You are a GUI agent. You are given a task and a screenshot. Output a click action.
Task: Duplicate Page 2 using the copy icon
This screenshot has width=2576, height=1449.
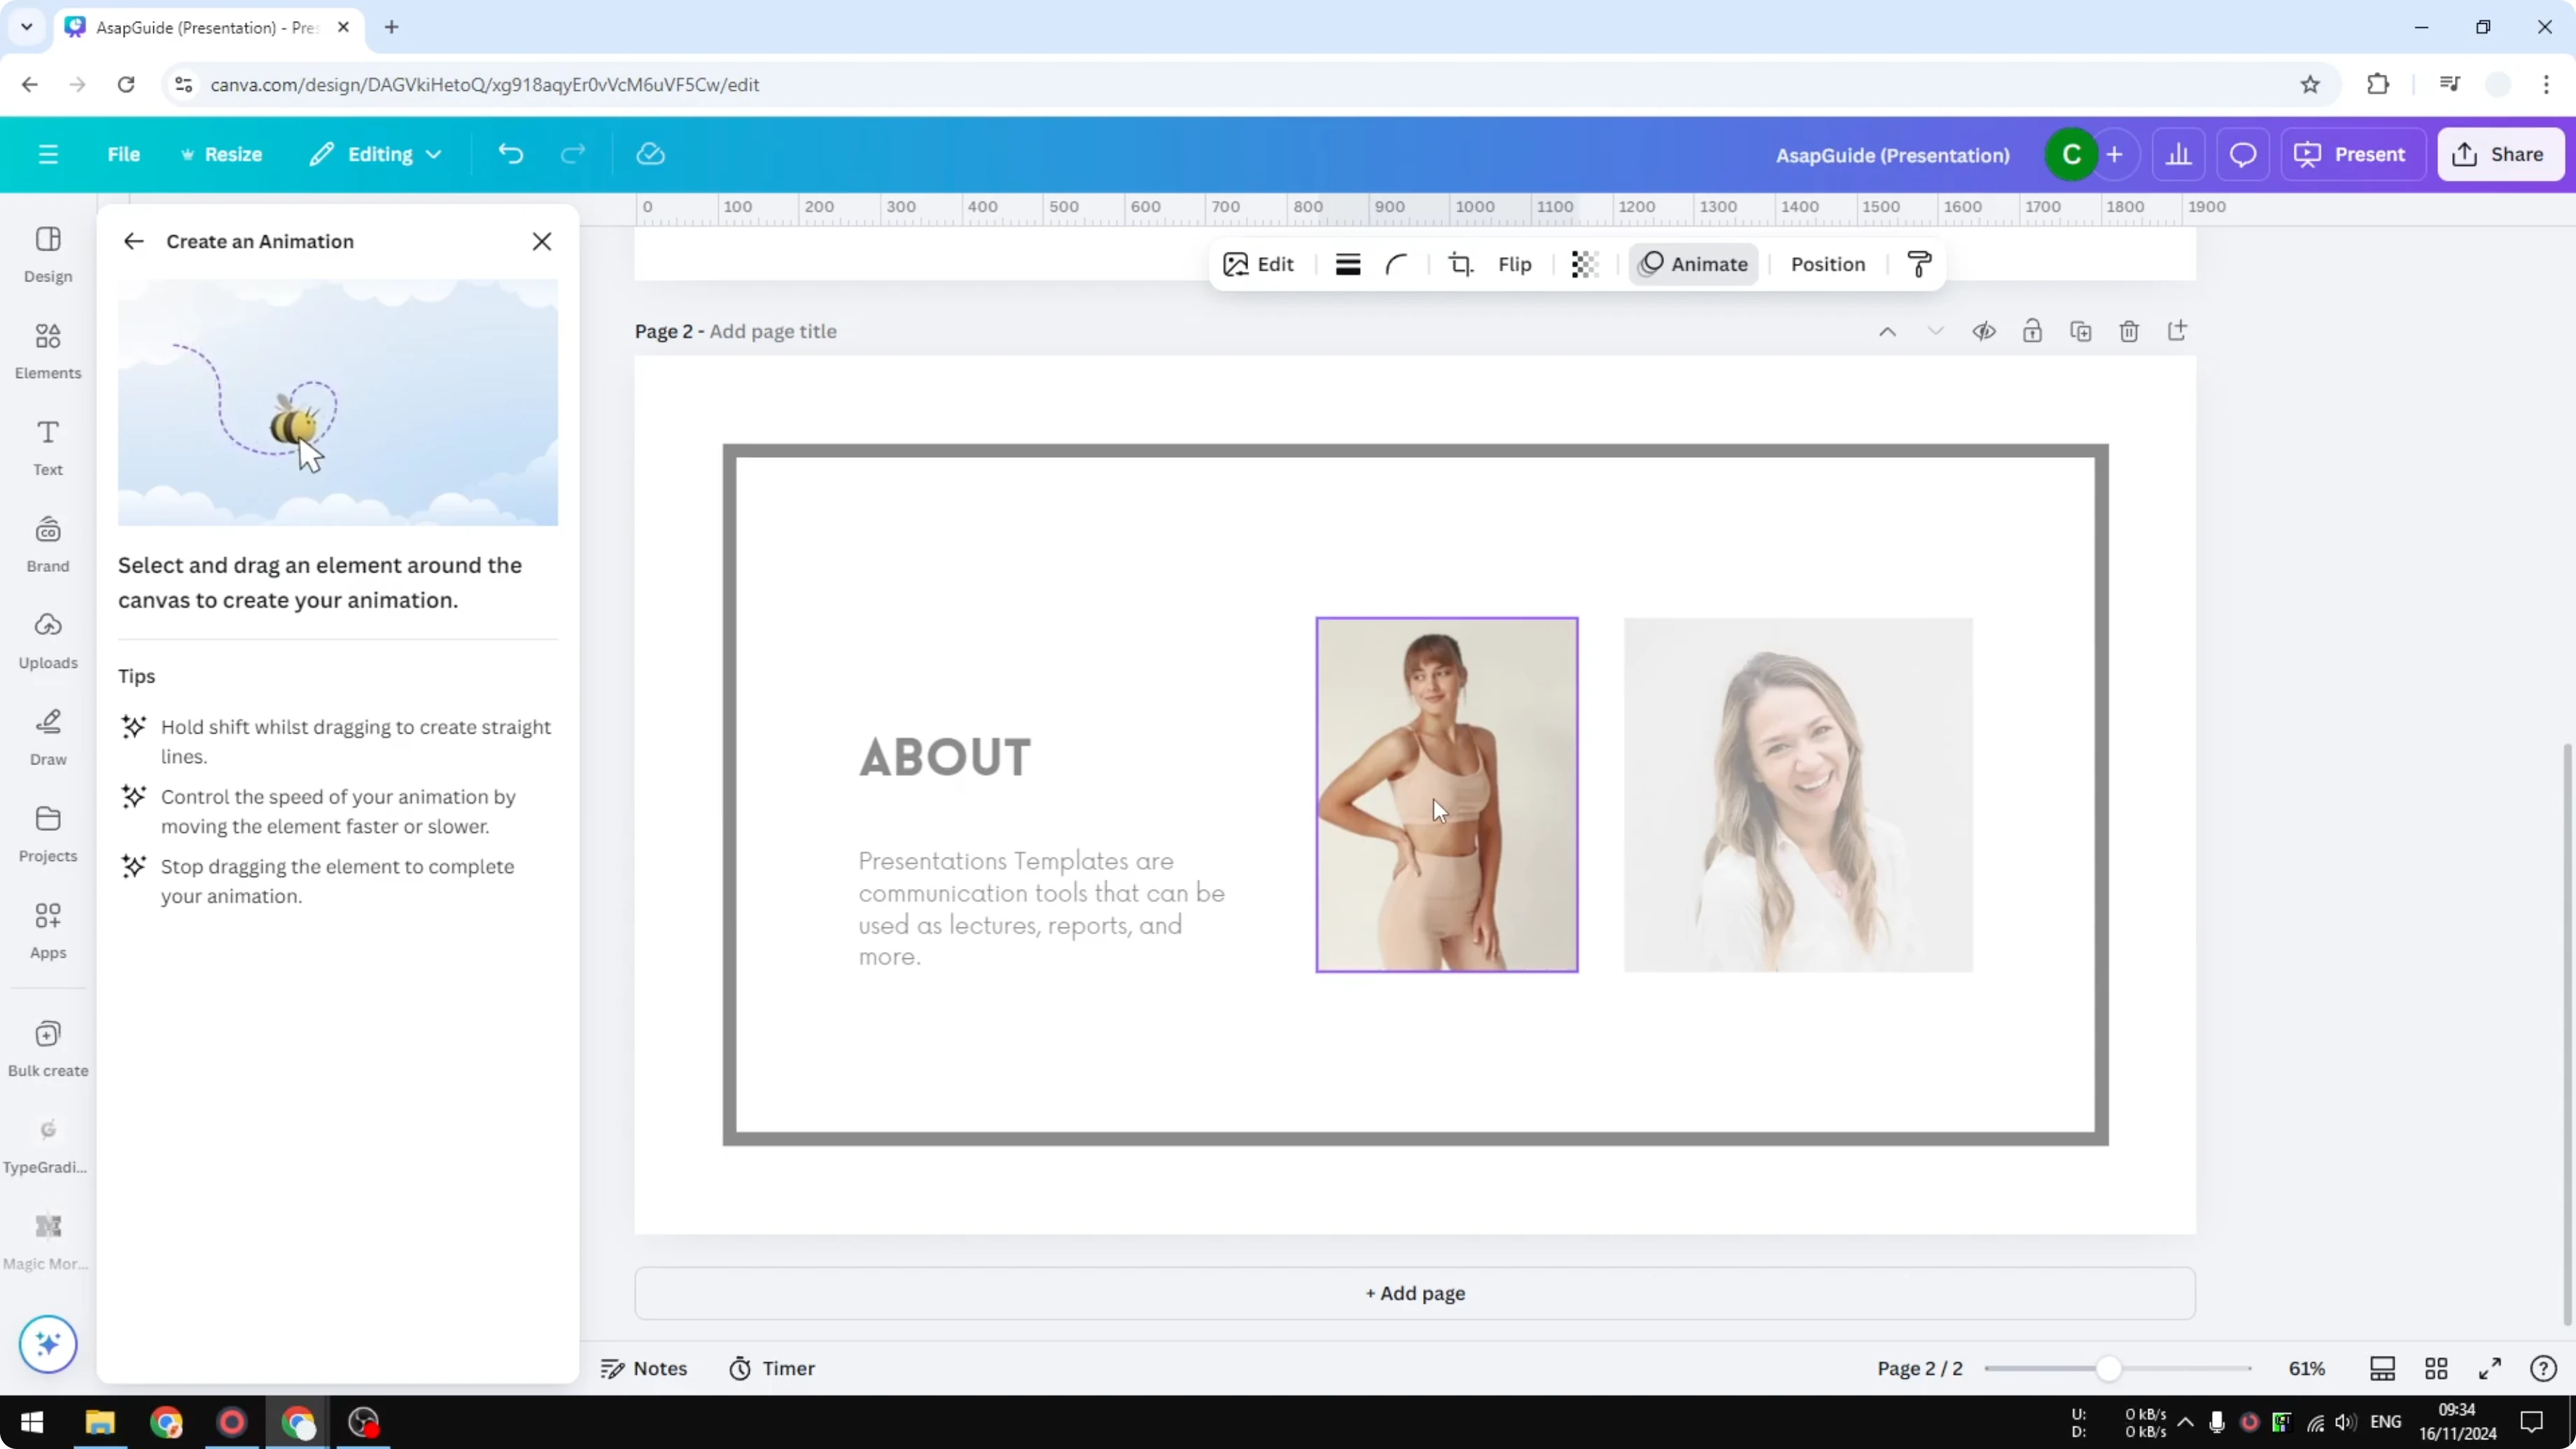(x=2081, y=331)
